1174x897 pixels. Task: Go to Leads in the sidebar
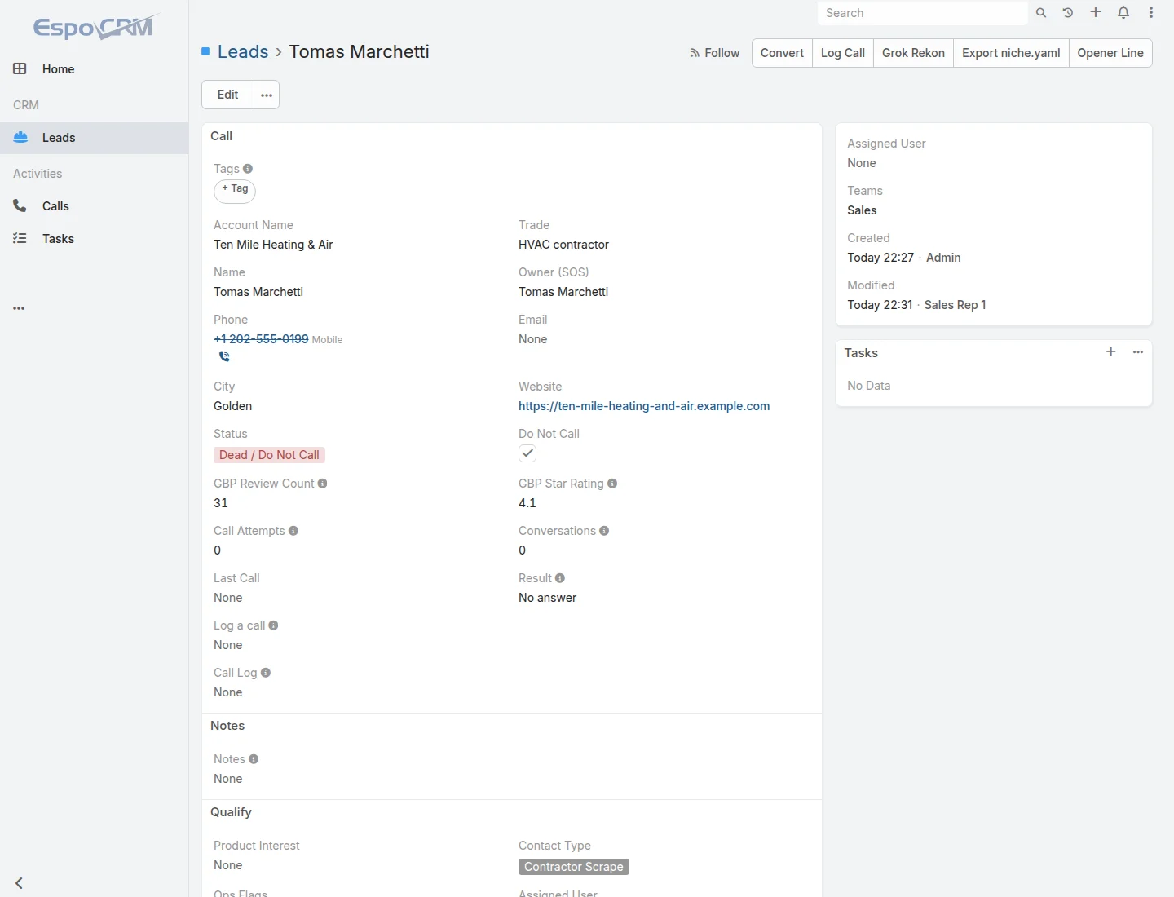click(94, 138)
